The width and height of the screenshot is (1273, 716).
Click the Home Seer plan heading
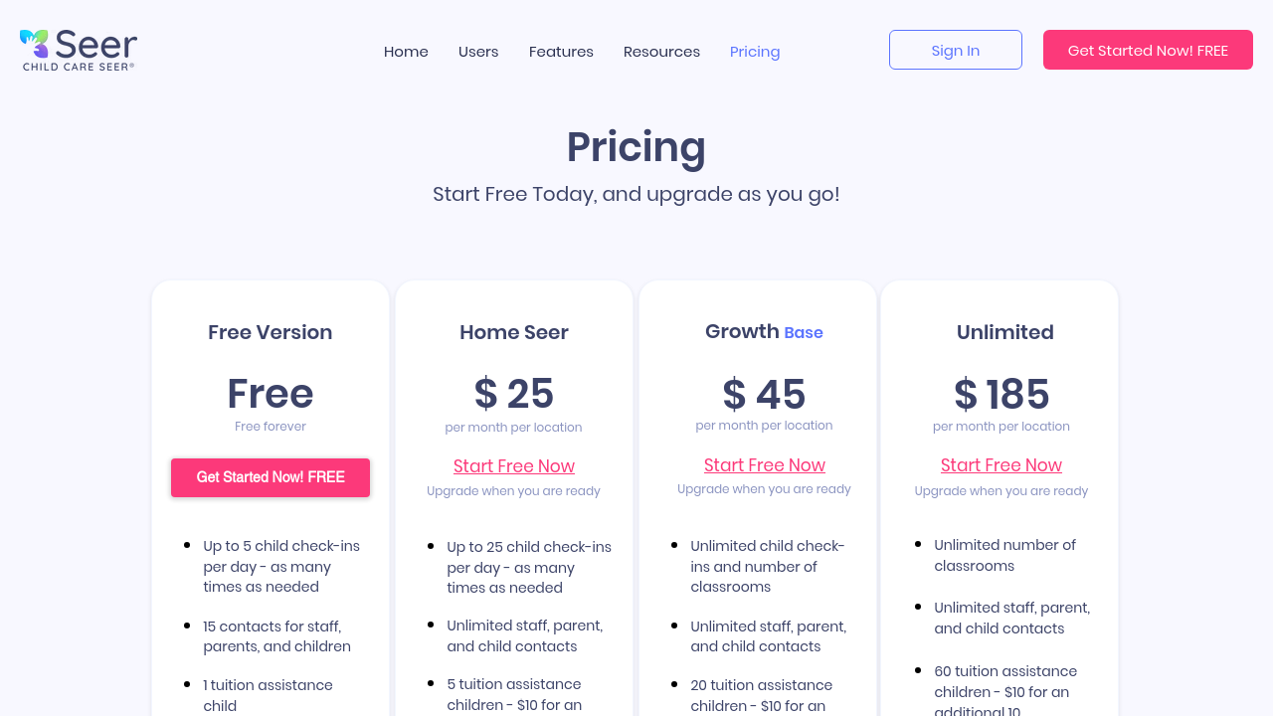click(x=514, y=332)
